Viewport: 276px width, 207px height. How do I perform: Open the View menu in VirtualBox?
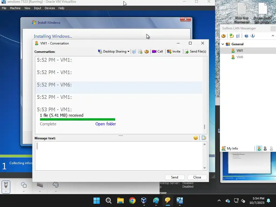[x=27, y=8]
